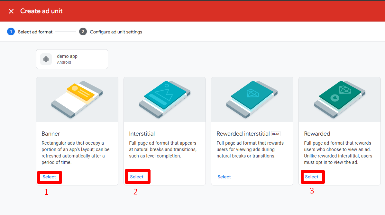Click the Interstitial card heading
This screenshot has width=385, height=215.
(142, 134)
